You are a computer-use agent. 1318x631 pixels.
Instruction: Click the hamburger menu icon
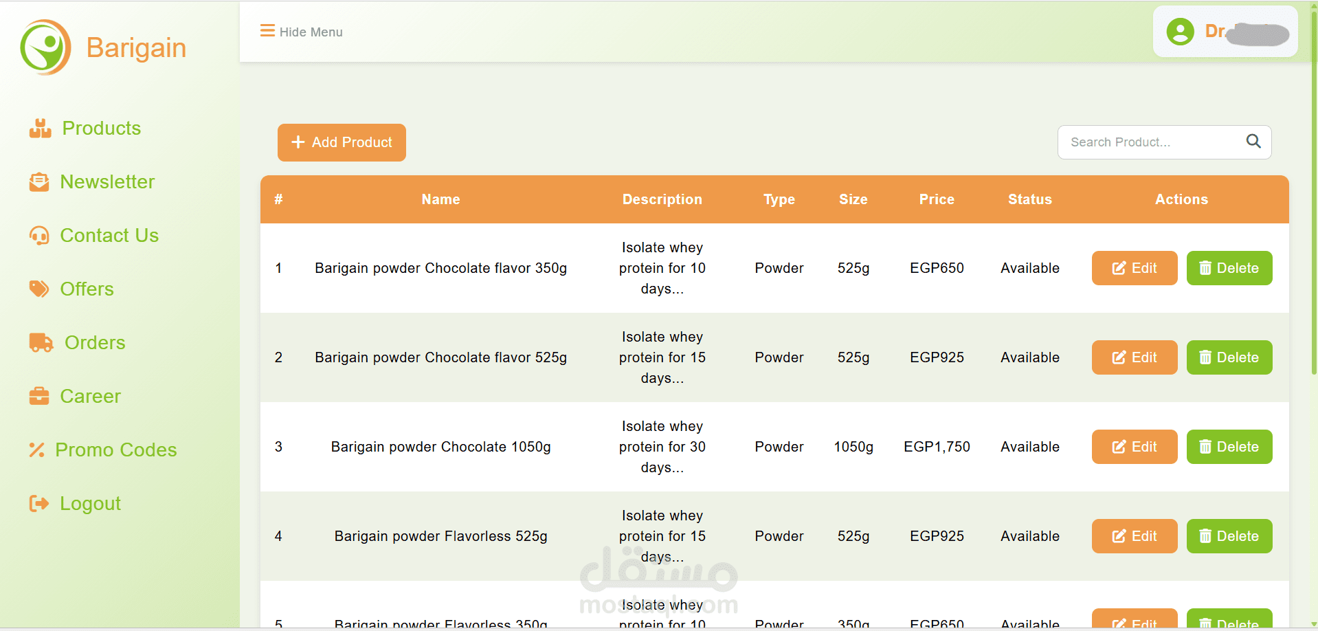click(267, 31)
